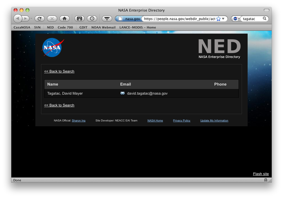Click the search box containing tagatac

252,19
